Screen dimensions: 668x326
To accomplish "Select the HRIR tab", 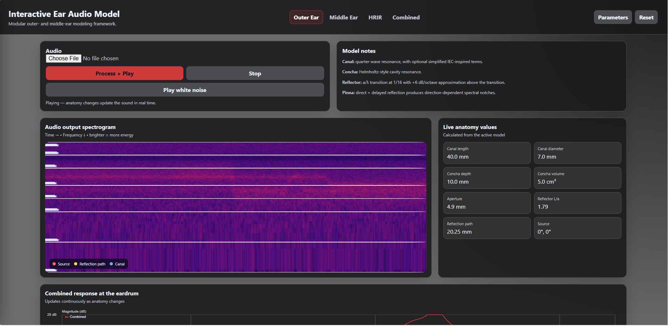I will 375,17.
